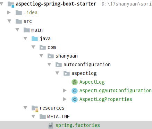Expand the .idea folder
This screenshot has height=129, width=152.
9,12
